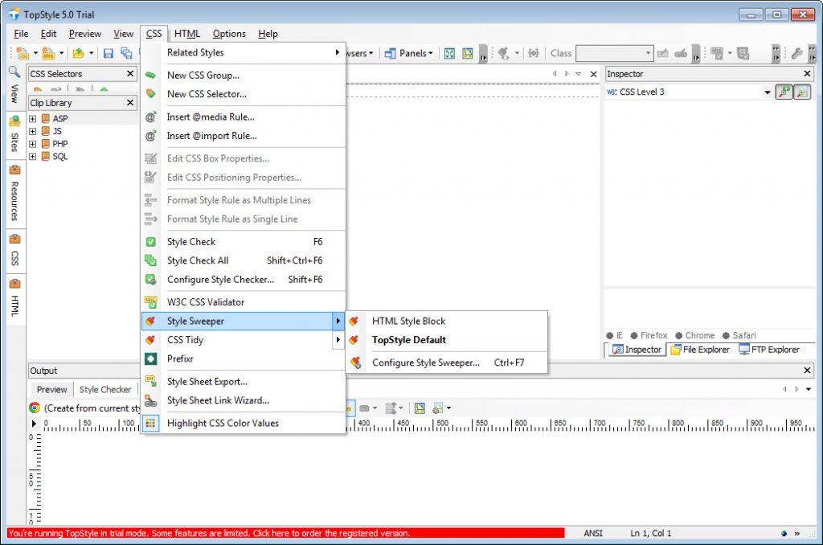The height and width of the screenshot is (545, 823).
Task: Click the ANSI encoding status entry
Action: pyautogui.click(x=593, y=533)
